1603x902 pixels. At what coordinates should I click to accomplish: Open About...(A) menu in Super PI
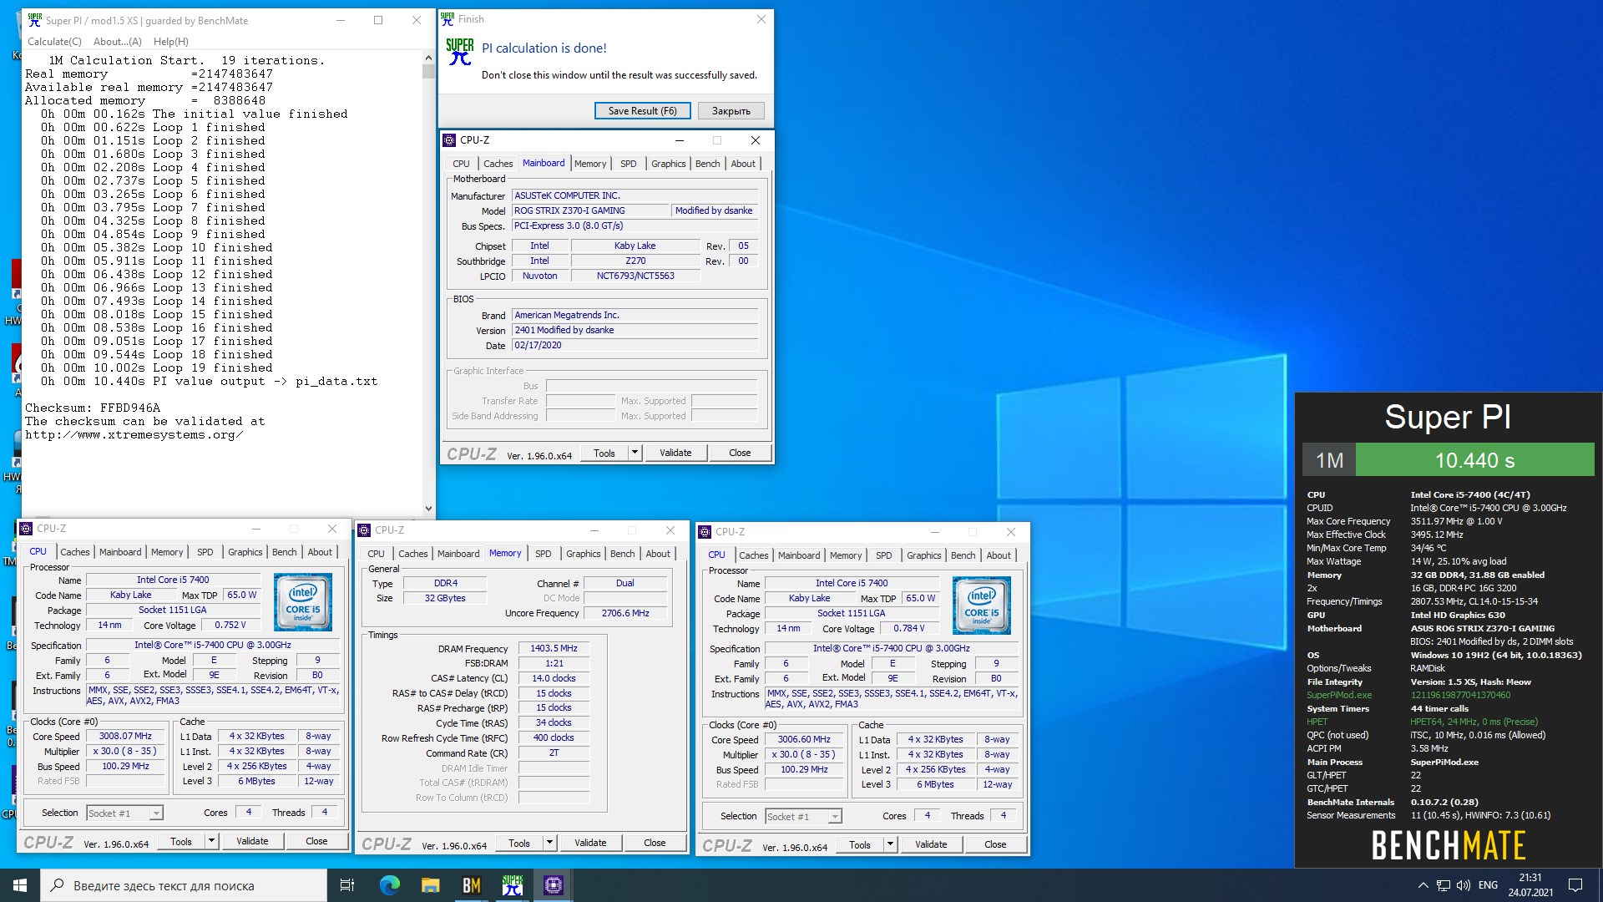pyautogui.click(x=117, y=41)
